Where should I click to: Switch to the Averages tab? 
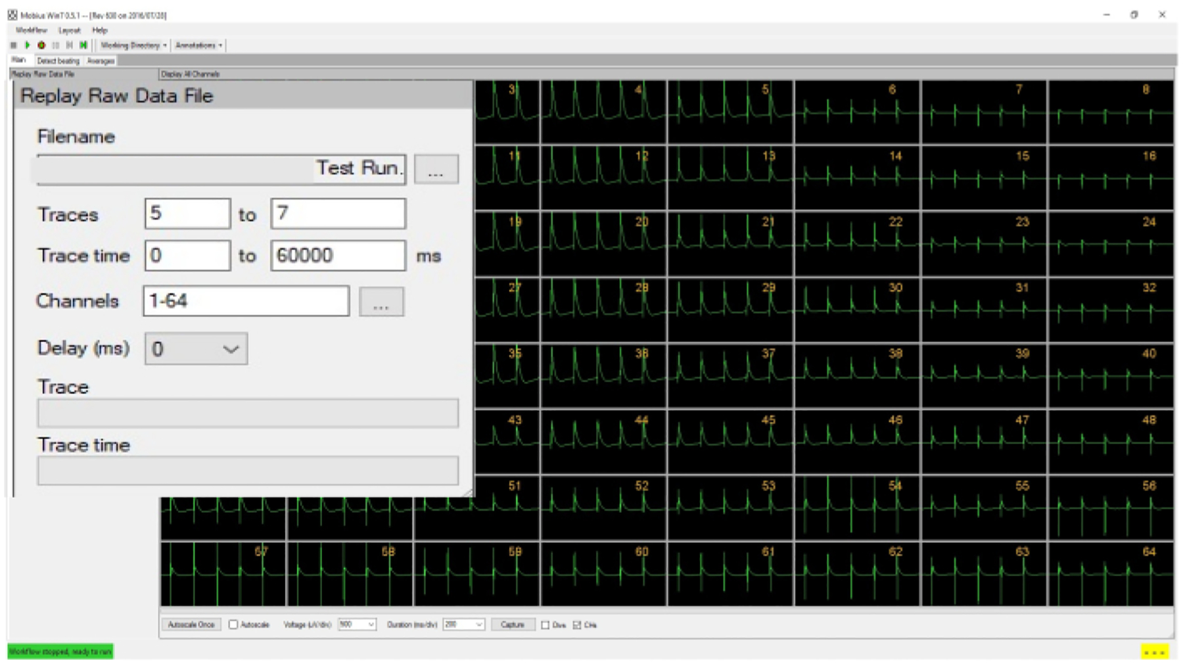pos(101,60)
